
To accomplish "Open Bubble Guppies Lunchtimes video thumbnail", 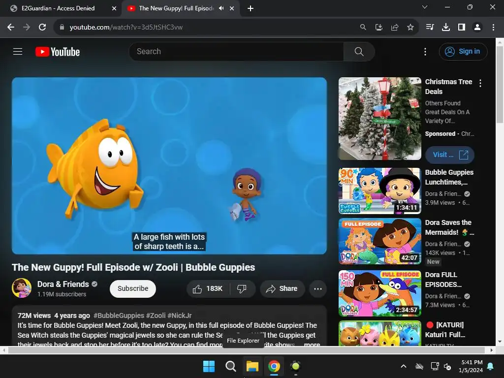I will (379, 191).
